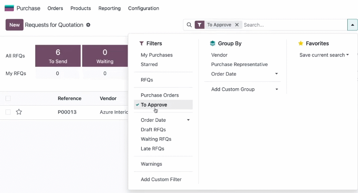
Task: Open the Products menu
Action: [x=81, y=8]
